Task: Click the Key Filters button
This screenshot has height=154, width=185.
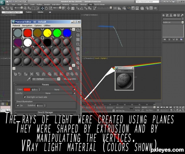Action: pyautogui.click(x=150, y=110)
